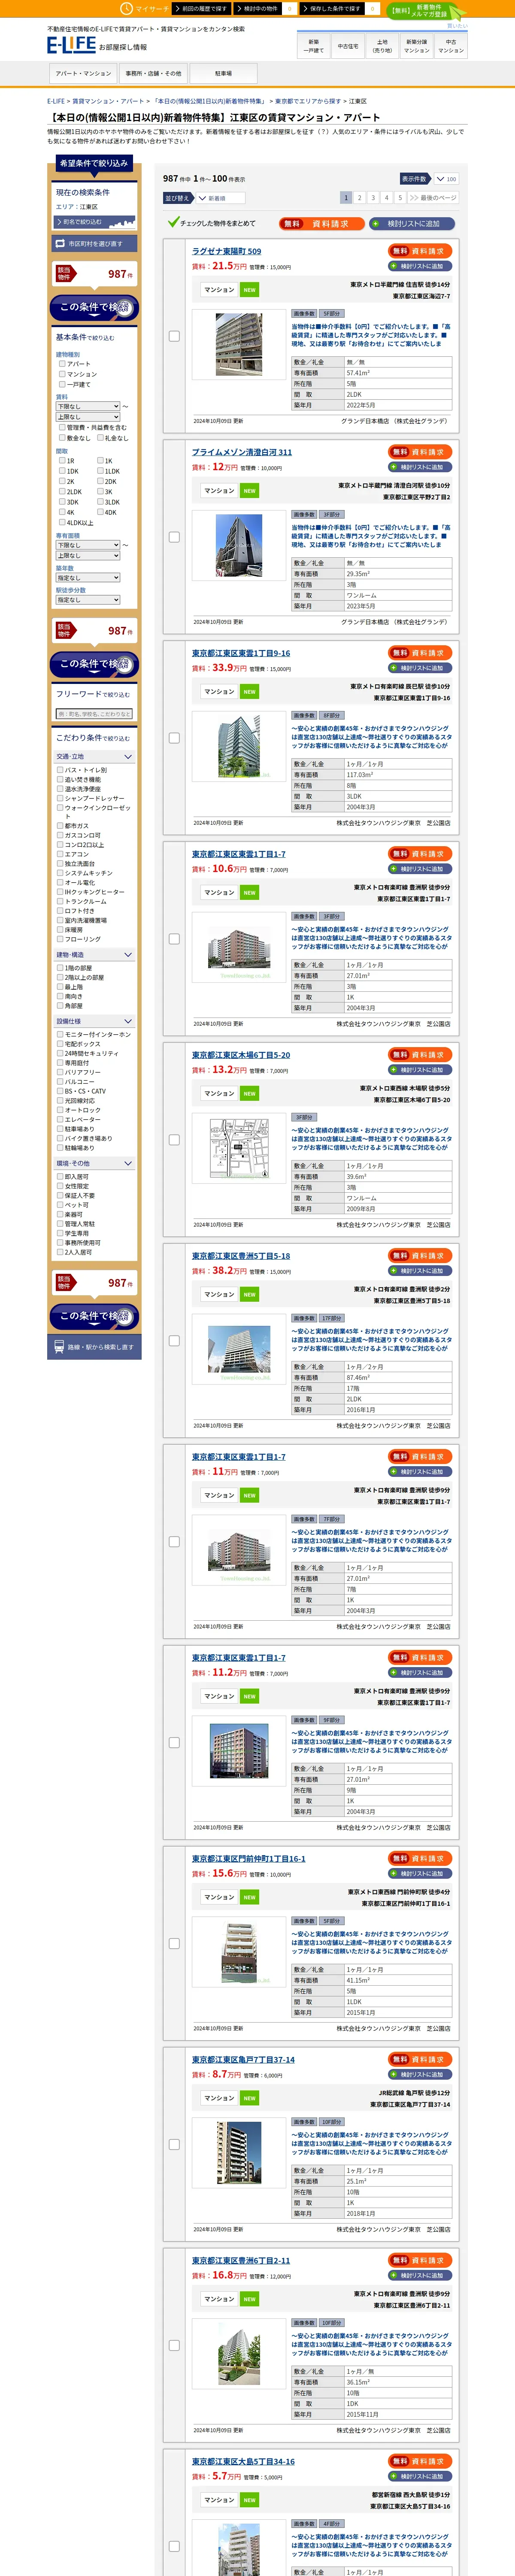Open 木場6丁目5-20 map thumbnail

tap(239, 1148)
